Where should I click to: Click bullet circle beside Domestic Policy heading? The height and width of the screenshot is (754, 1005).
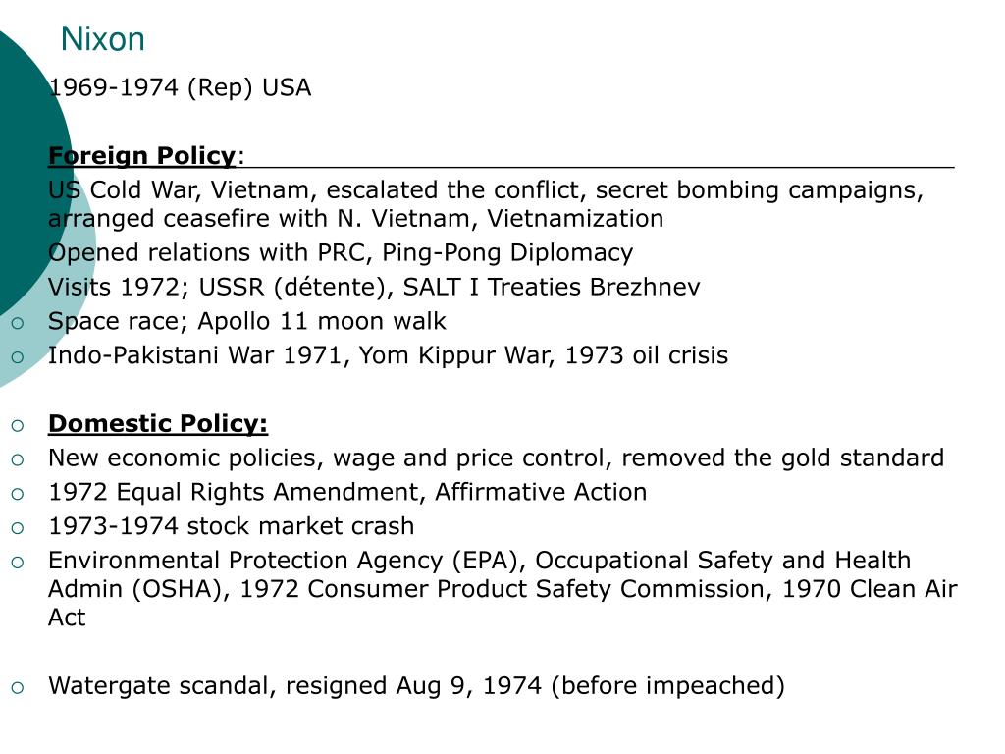(18, 426)
